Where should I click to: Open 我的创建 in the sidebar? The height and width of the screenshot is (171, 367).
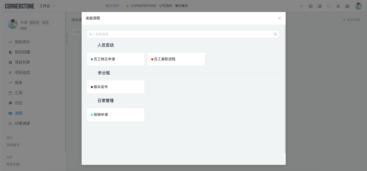coord(22,52)
